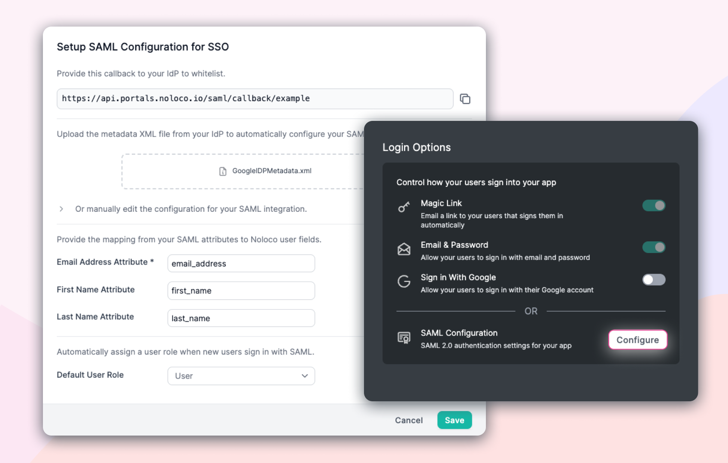This screenshot has height=463, width=728.
Task: Click the 'First Name Attribute' label
Action: pyautogui.click(x=96, y=289)
